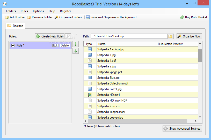Viewport: 211px width, 140px height.
Task: Click the horizontal scroll left arrow
Action: [86, 121]
